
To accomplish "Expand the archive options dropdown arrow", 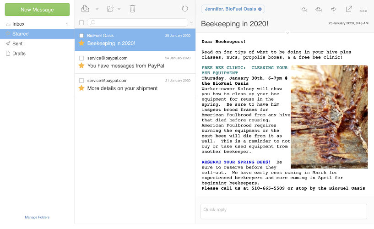I will point(97,9).
